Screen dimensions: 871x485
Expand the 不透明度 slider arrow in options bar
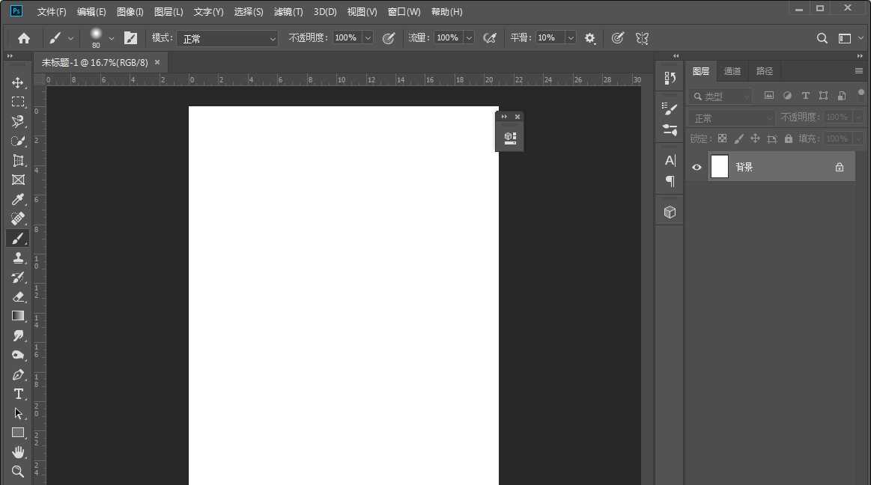(x=368, y=38)
